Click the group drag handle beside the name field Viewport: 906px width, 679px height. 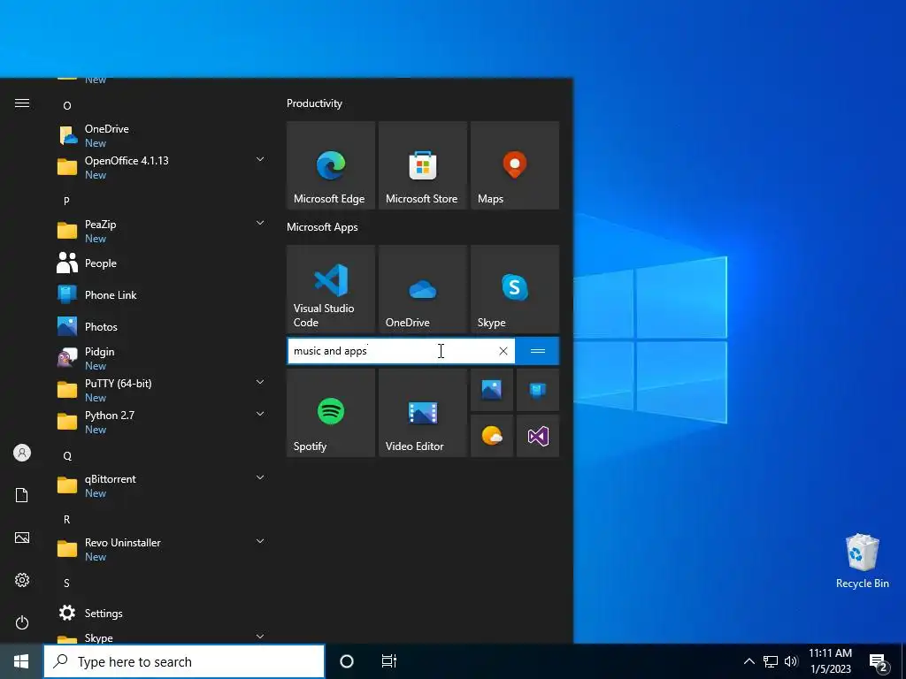point(537,351)
